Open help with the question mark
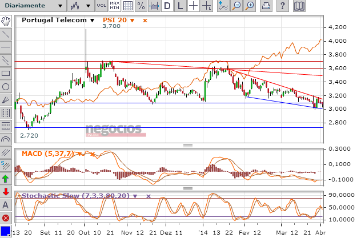The width and height of the screenshot is (357, 238). pyautogui.click(x=282, y=6)
